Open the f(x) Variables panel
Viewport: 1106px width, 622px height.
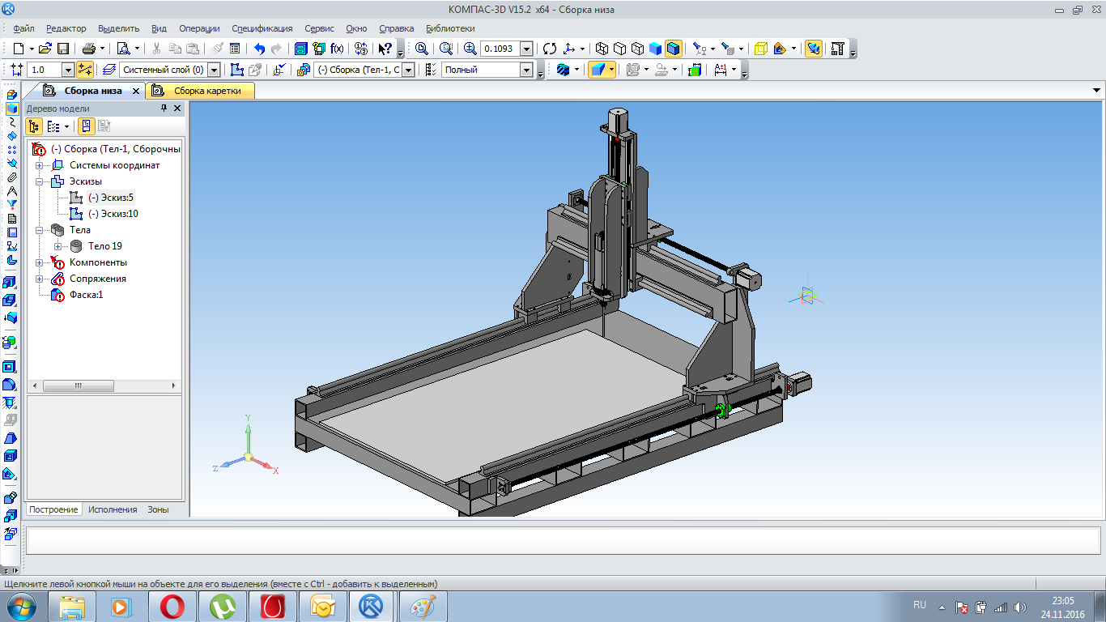[x=337, y=49]
